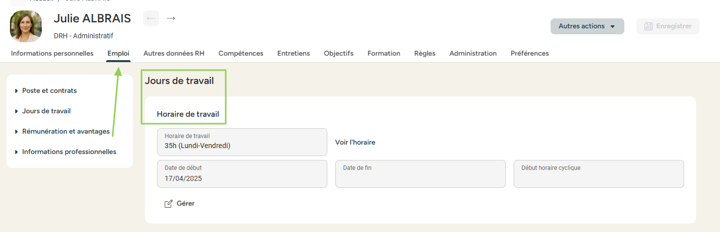Image resolution: width=720 pixels, height=232 pixels.
Task: Click the previous employee arrow icon
Action: [x=151, y=18]
